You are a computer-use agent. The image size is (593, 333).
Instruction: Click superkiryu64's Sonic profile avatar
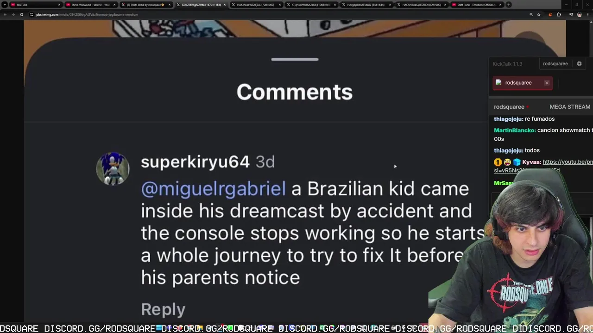tap(113, 169)
